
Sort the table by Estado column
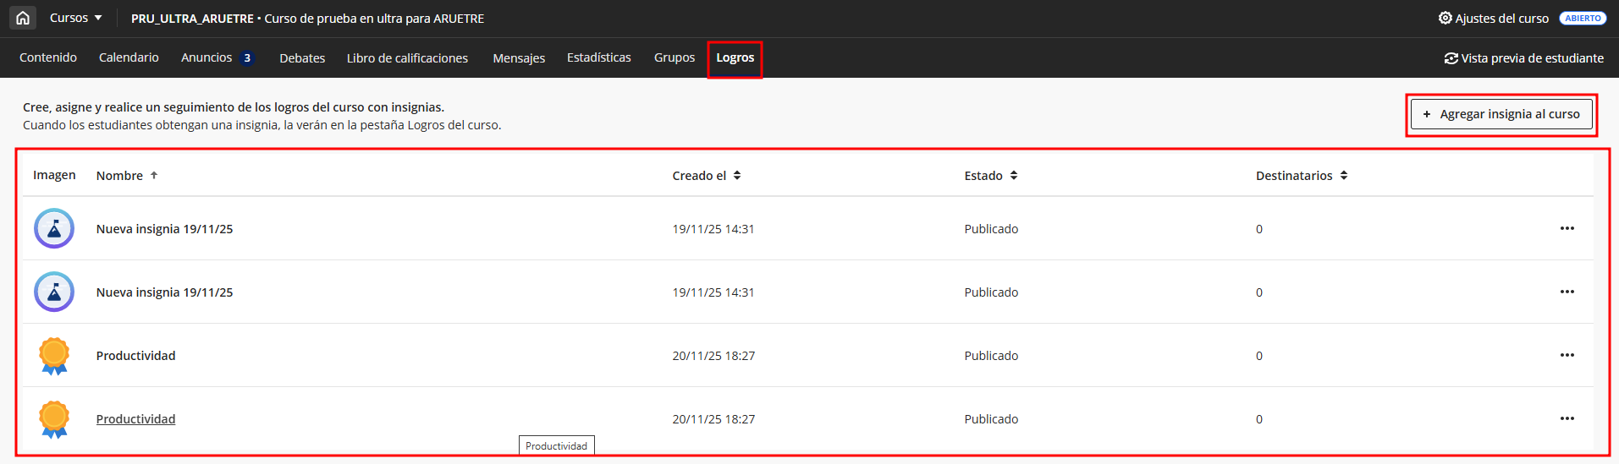point(990,176)
